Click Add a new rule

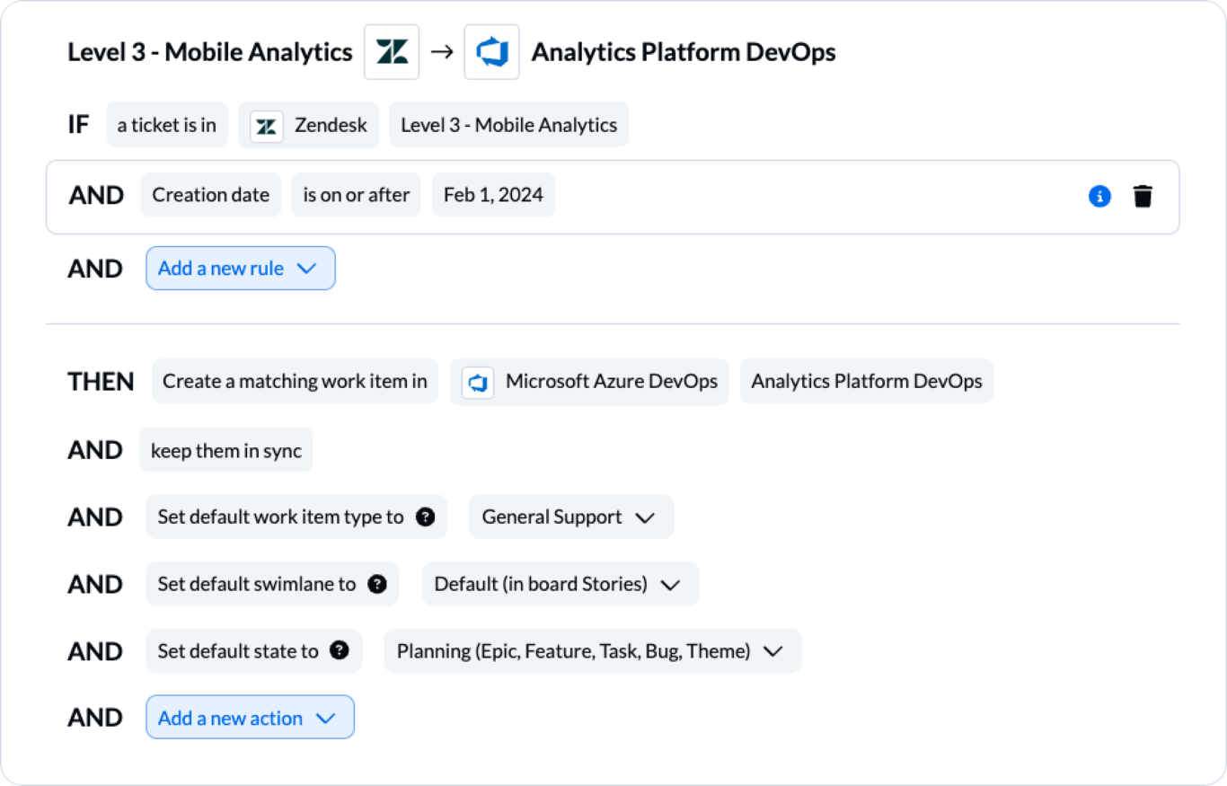point(240,268)
